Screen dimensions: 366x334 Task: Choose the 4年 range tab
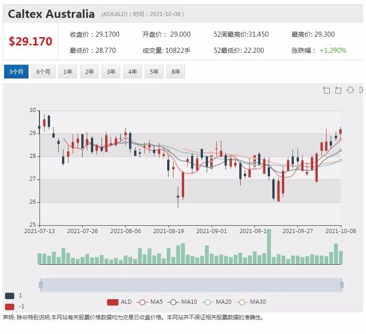pyautogui.click(x=132, y=72)
